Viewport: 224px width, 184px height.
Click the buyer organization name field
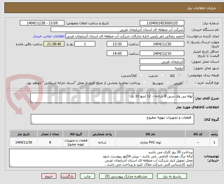pos(117,30)
